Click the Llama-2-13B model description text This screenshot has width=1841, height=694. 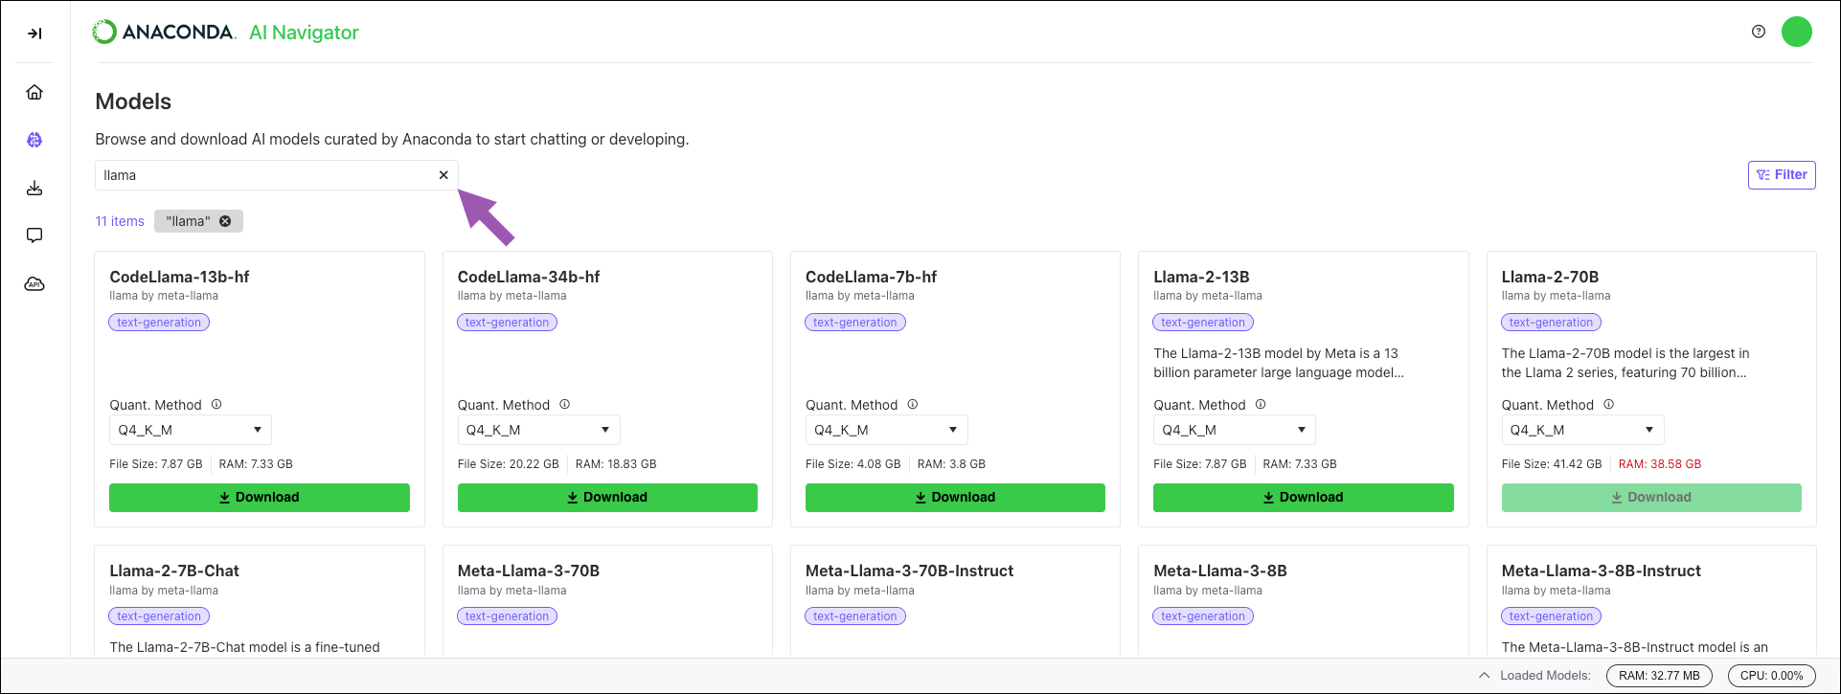tap(1279, 363)
